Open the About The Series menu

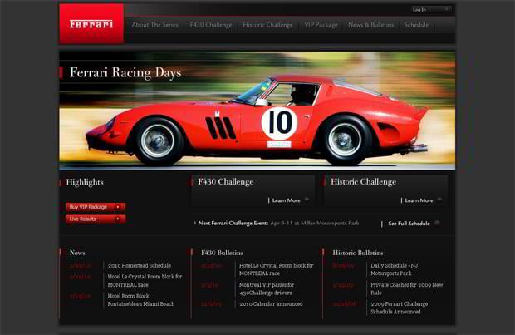point(154,25)
